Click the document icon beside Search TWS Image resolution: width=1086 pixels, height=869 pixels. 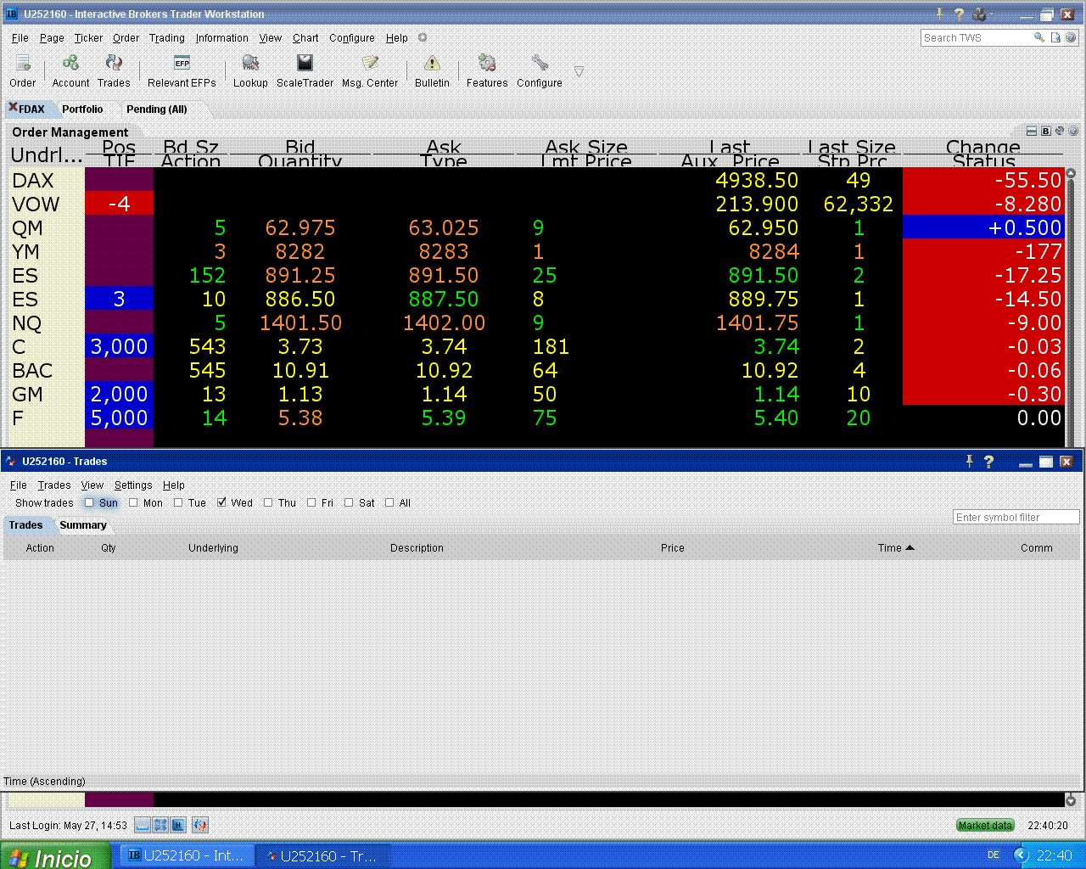[1055, 37]
